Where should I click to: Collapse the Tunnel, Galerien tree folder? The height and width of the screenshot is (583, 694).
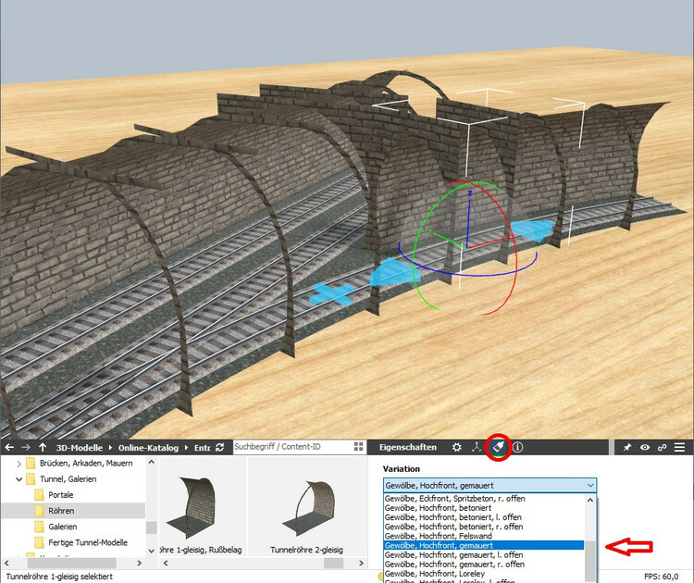(x=19, y=479)
